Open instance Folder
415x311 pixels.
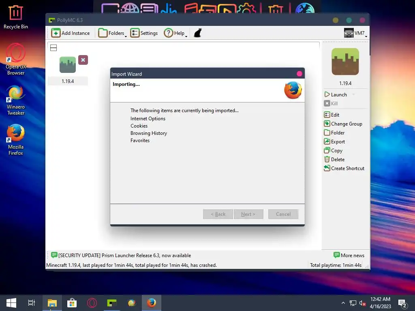[334, 133]
